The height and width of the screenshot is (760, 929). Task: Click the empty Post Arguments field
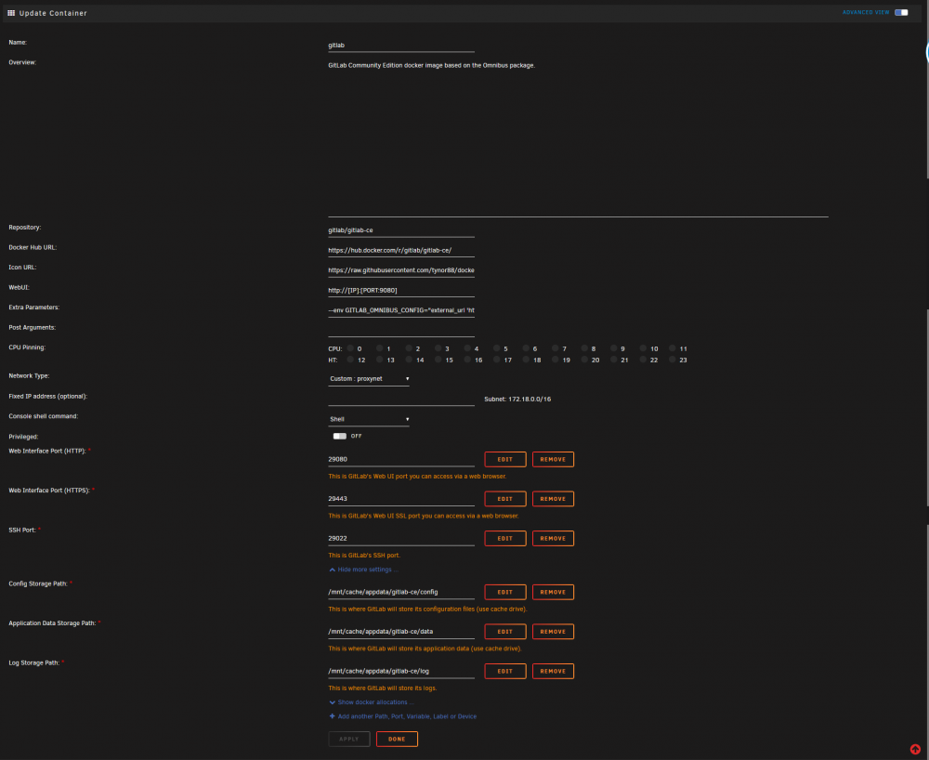[401, 331]
